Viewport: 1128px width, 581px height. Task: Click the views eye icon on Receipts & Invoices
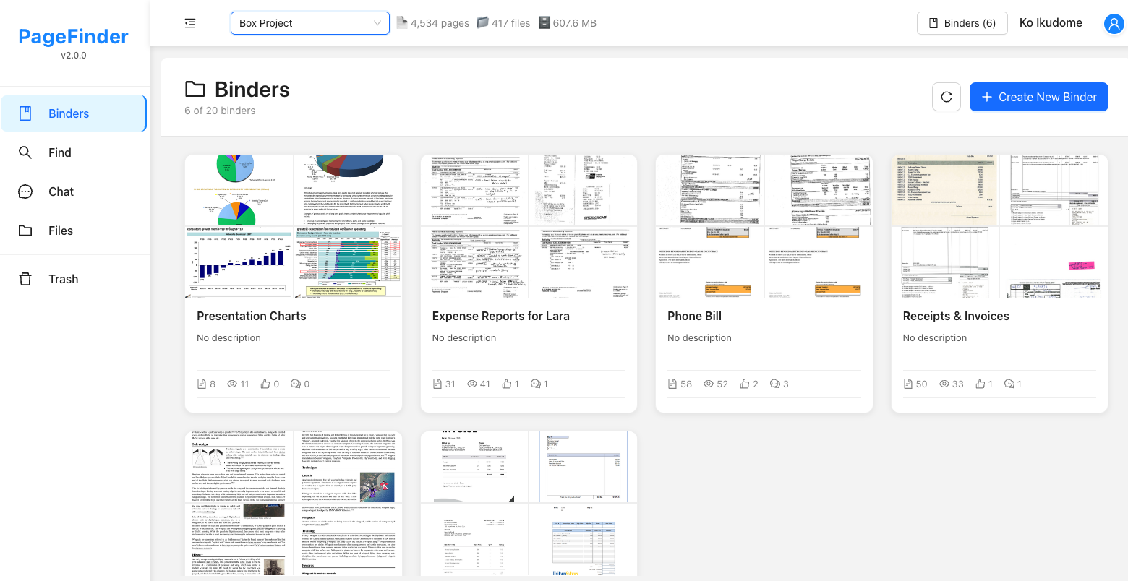click(x=944, y=384)
